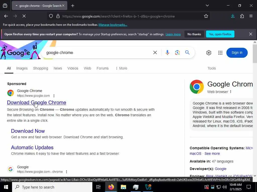This screenshot has height=192, width=257.
Task: Click the page vertical scrollbar thumb
Action: pyautogui.click(x=255, y=54)
